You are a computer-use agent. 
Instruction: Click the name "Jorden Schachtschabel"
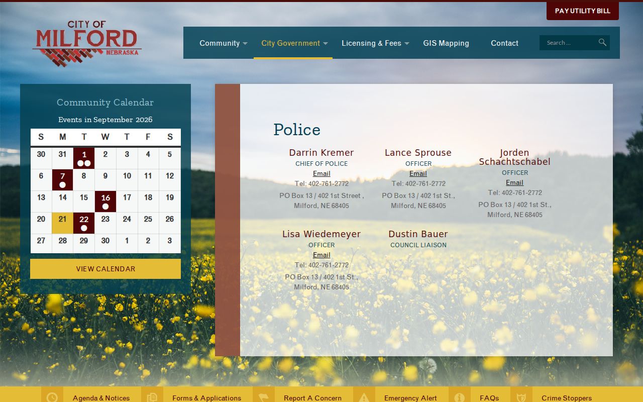click(x=514, y=157)
